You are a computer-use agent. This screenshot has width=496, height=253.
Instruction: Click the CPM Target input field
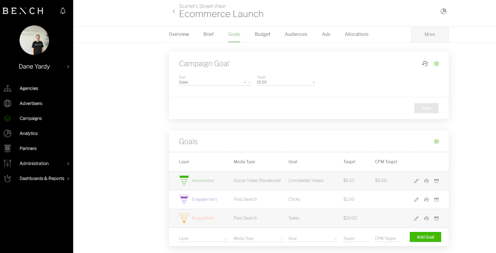click(x=387, y=238)
